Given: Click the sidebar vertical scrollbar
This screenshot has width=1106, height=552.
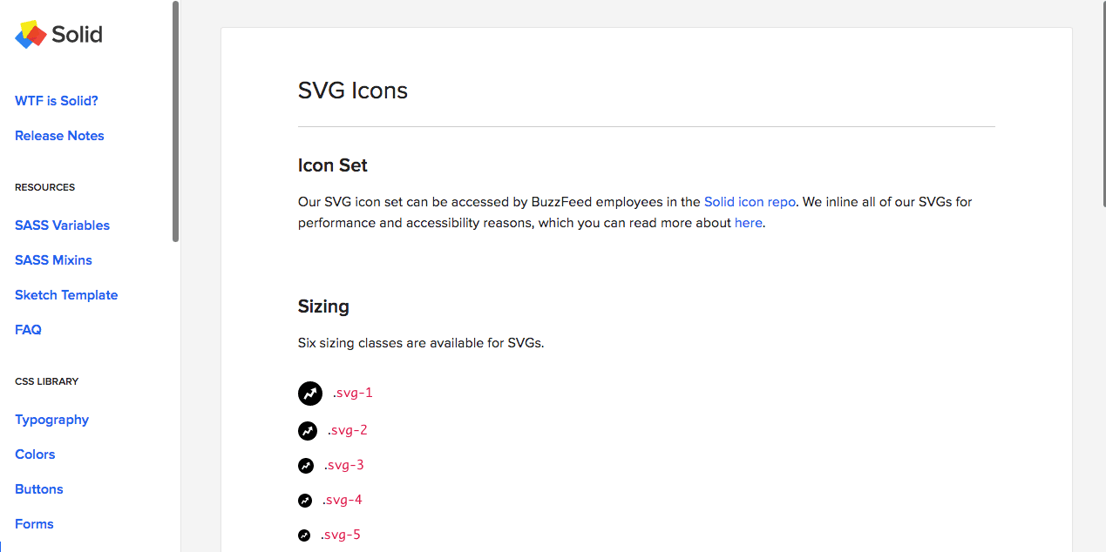Looking at the screenshot, I should pos(176,122).
